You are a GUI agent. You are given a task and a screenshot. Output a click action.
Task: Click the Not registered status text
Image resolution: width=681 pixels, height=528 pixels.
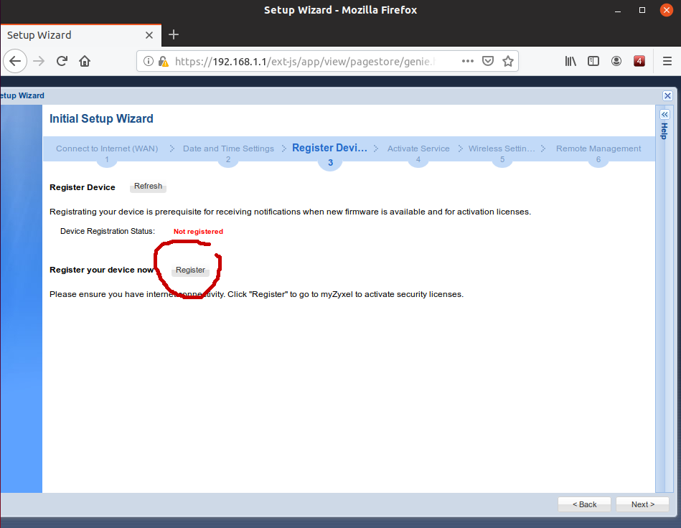point(198,232)
